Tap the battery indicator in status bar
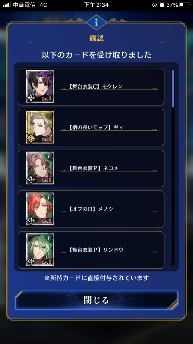Screen dimensions: 193x344 [184, 5]
